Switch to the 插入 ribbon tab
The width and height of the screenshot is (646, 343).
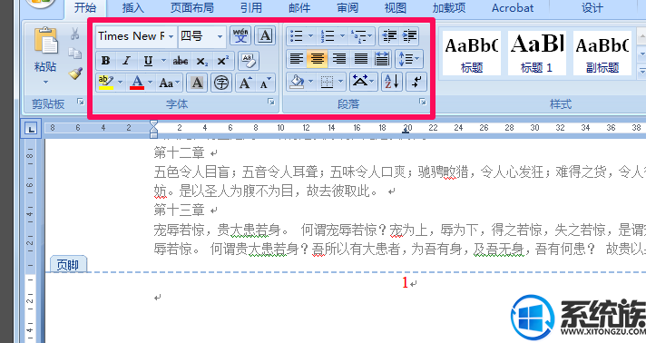coord(133,8)
